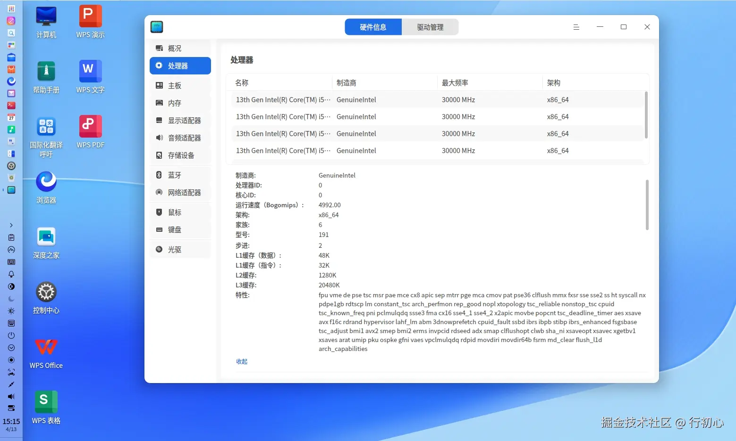Click the processor table's vertical scrollbar

646,115
